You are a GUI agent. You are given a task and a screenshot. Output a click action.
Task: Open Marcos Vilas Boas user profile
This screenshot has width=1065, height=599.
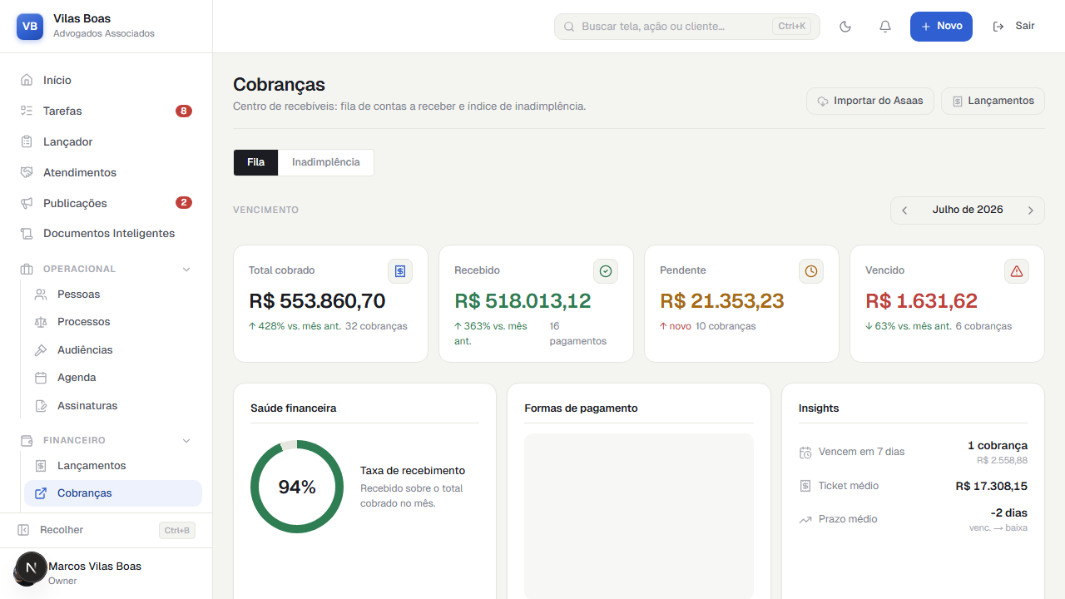coord(106,573)
